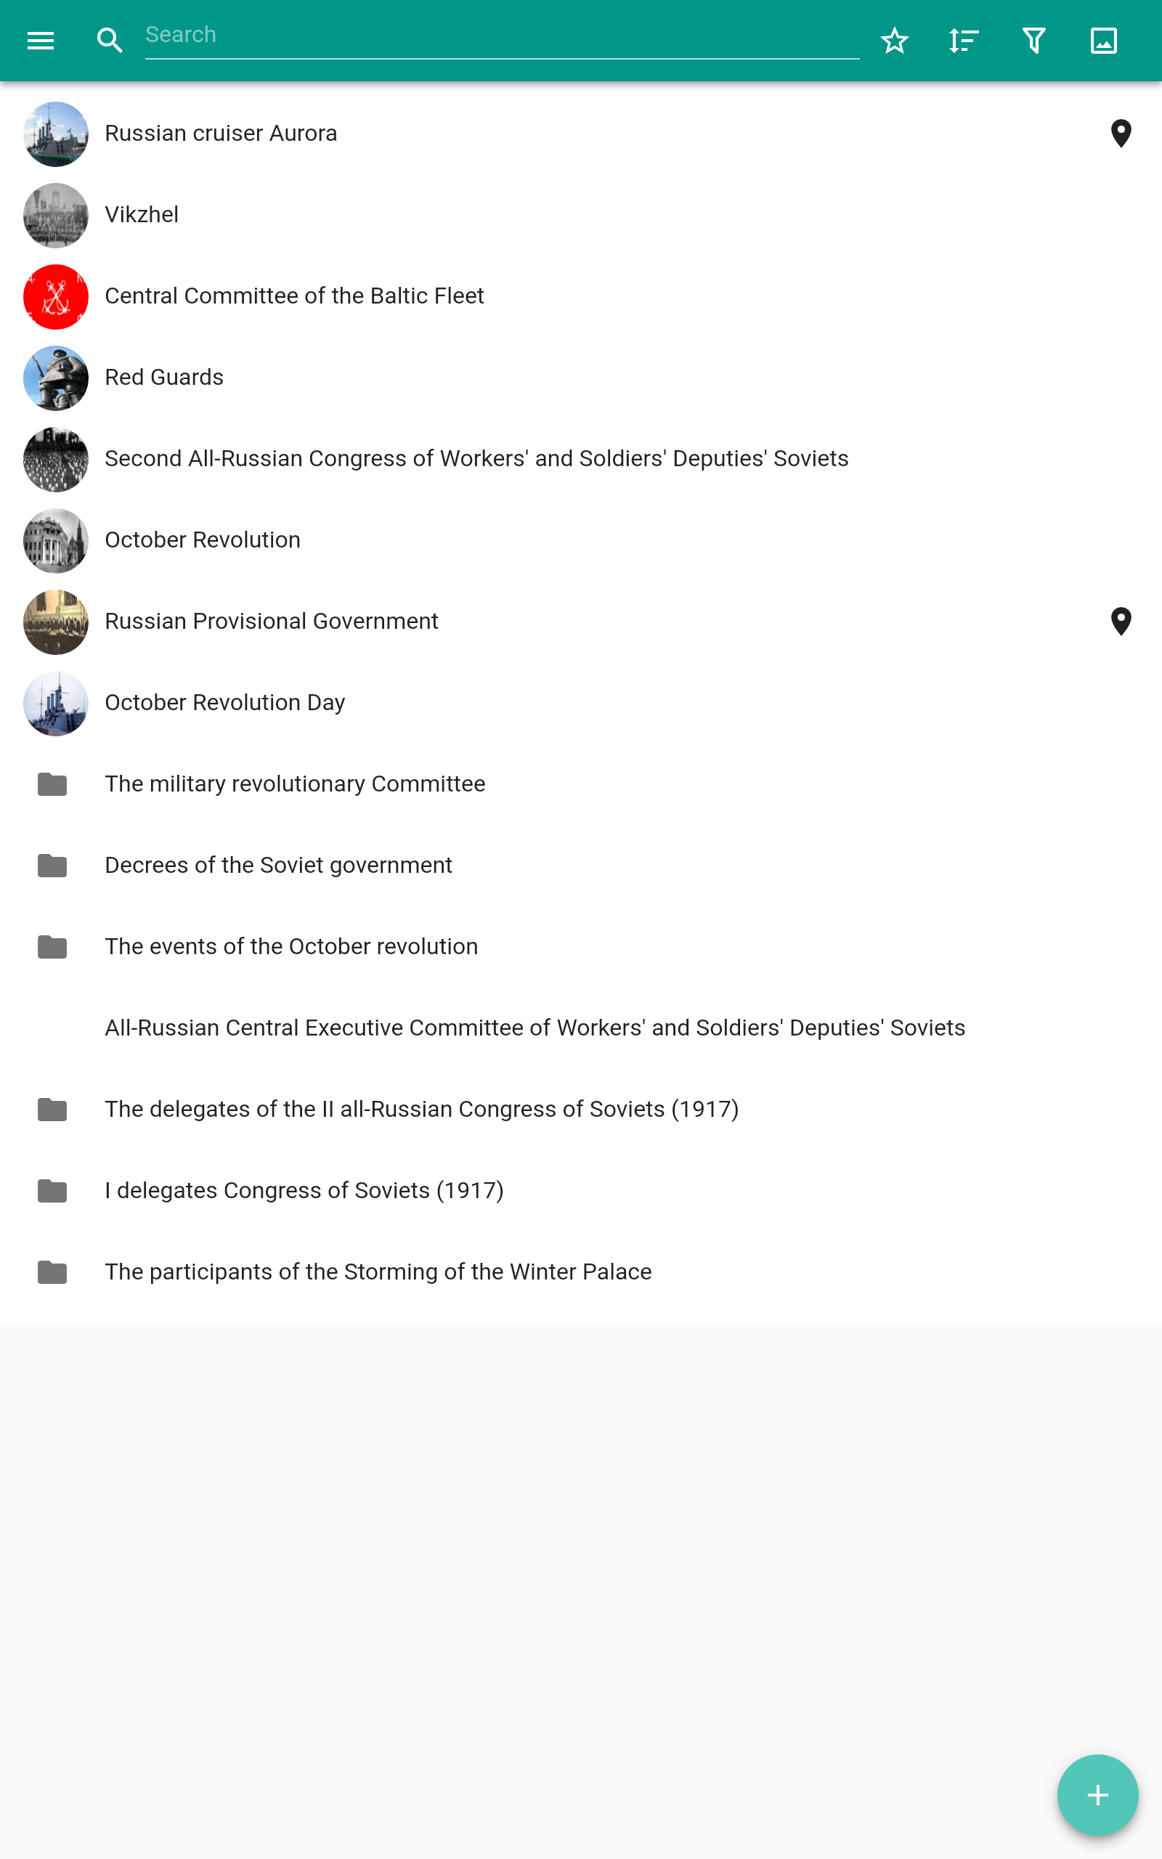
Task: Open the Vikzhel entry
Action: pyautogui.click(x=142, y=215)
